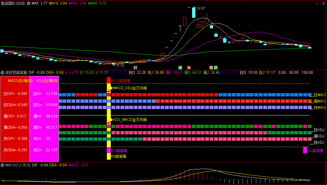Viewport: 327px width, 185px height.
Task: Click the RSI底背离 signal label
Action: [x=118, y=156]
